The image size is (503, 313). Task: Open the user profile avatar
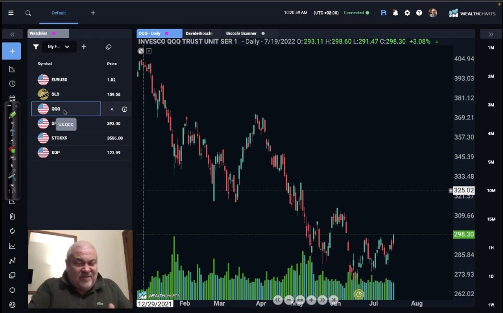[x=433, y=13]
